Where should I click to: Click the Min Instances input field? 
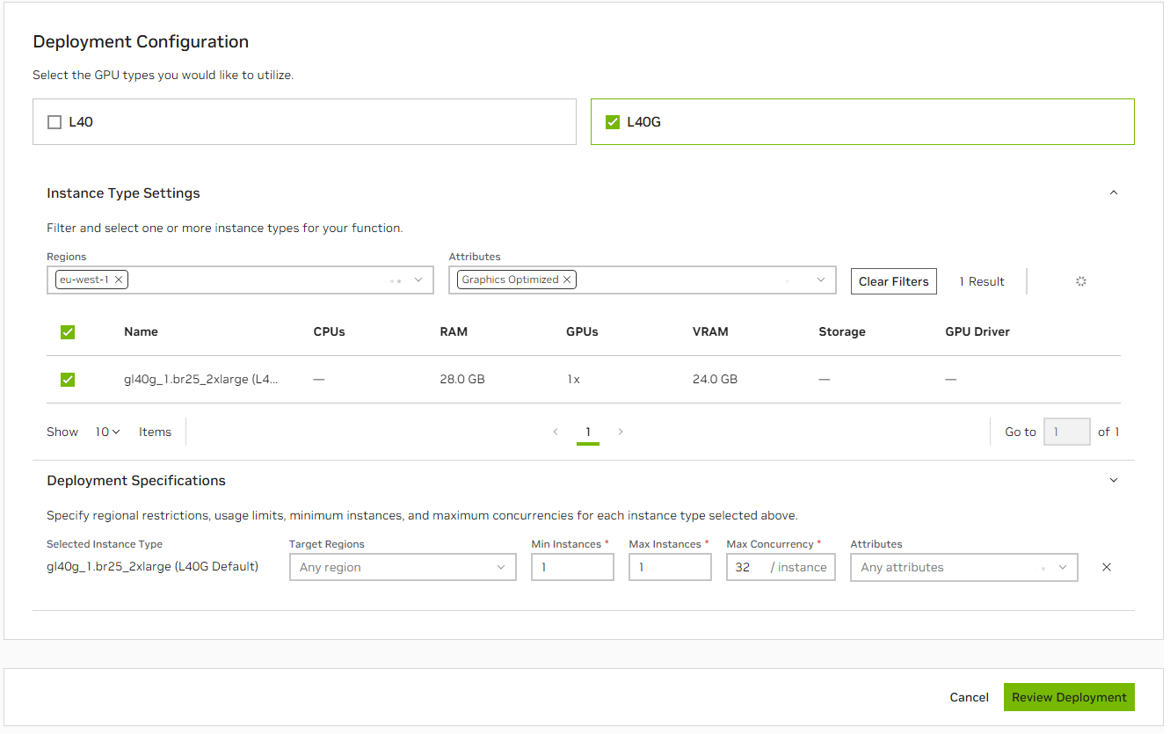pos(572,567)
